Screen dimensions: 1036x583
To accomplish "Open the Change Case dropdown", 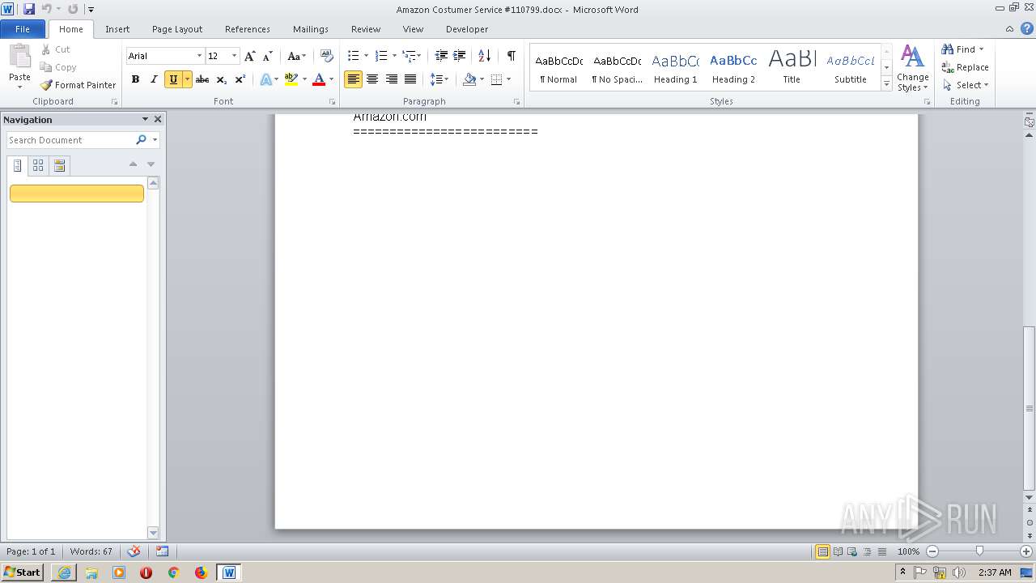I will (x=296, y=56).
